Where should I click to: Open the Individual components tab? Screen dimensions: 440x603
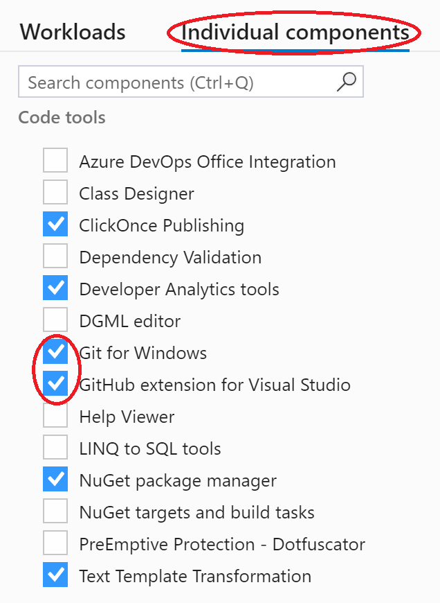pos(295,33)
